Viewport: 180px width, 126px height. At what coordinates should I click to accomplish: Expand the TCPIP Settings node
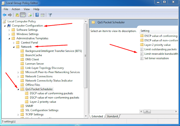pyautogui.click(x=18, y=115)
